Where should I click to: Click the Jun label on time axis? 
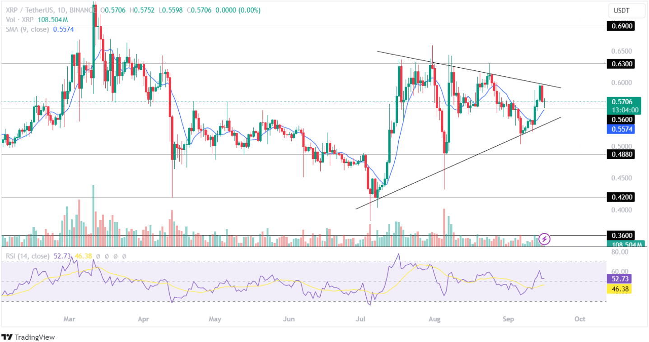pos(289,319)
